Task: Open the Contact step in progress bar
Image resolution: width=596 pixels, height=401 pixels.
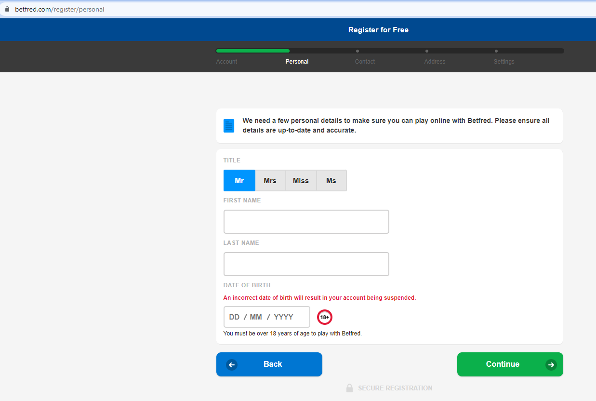Action: click(365, 62)
